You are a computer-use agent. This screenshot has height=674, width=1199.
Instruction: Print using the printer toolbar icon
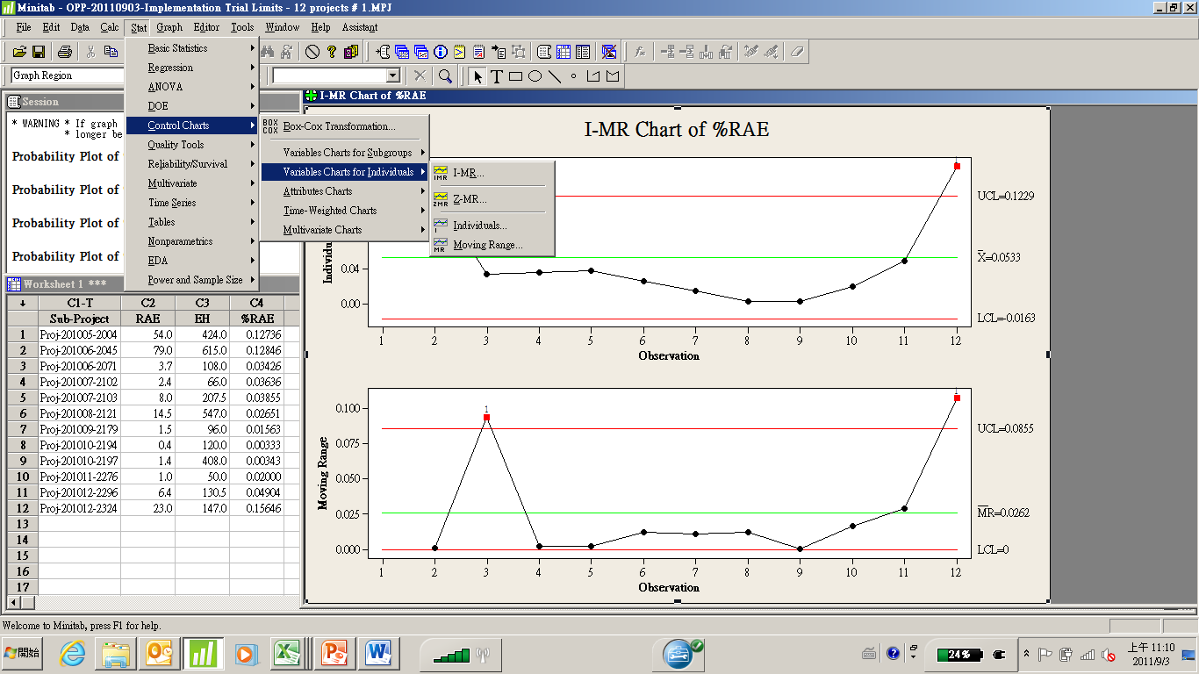point(64,52)
